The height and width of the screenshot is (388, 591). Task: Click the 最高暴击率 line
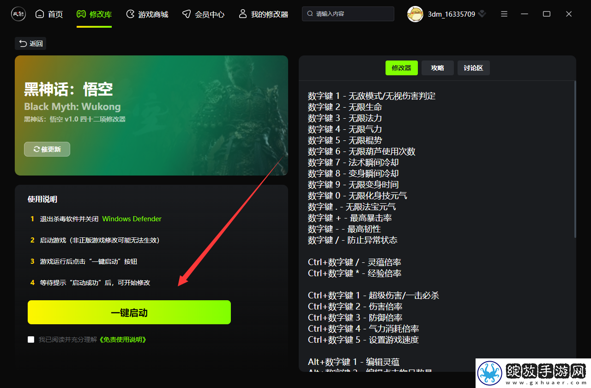[x=350, y=218]
